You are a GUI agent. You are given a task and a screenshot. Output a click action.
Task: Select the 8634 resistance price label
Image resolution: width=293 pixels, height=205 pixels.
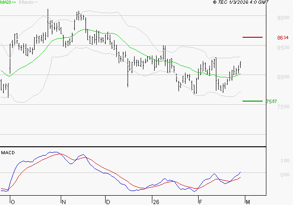(283, 37)
